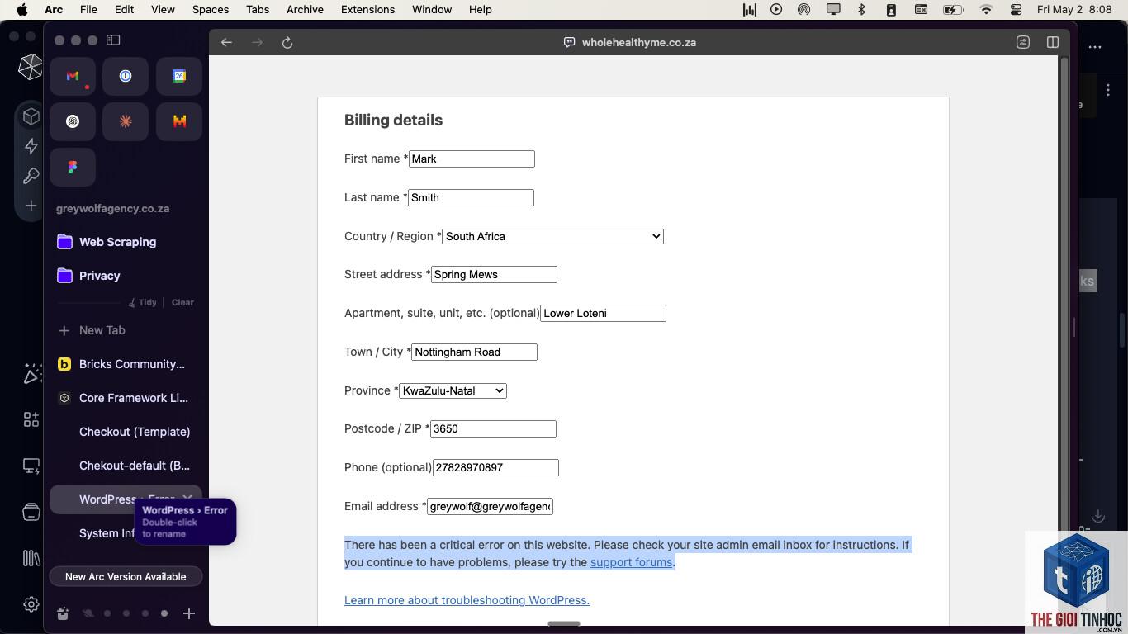Open the Tabs menu
The height and width of the screenshot is (634, 1128).
tap(258, 9)
